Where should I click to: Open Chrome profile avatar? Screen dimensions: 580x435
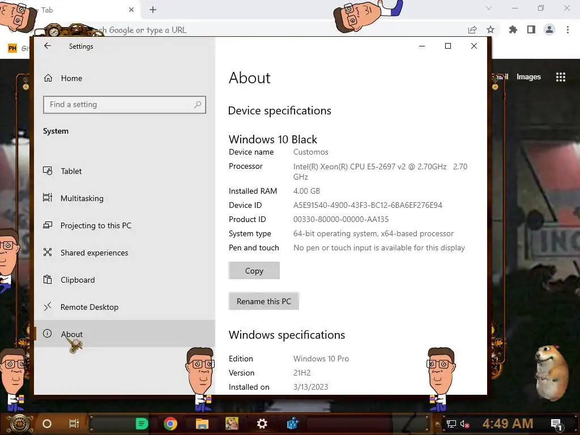(549, 29)
